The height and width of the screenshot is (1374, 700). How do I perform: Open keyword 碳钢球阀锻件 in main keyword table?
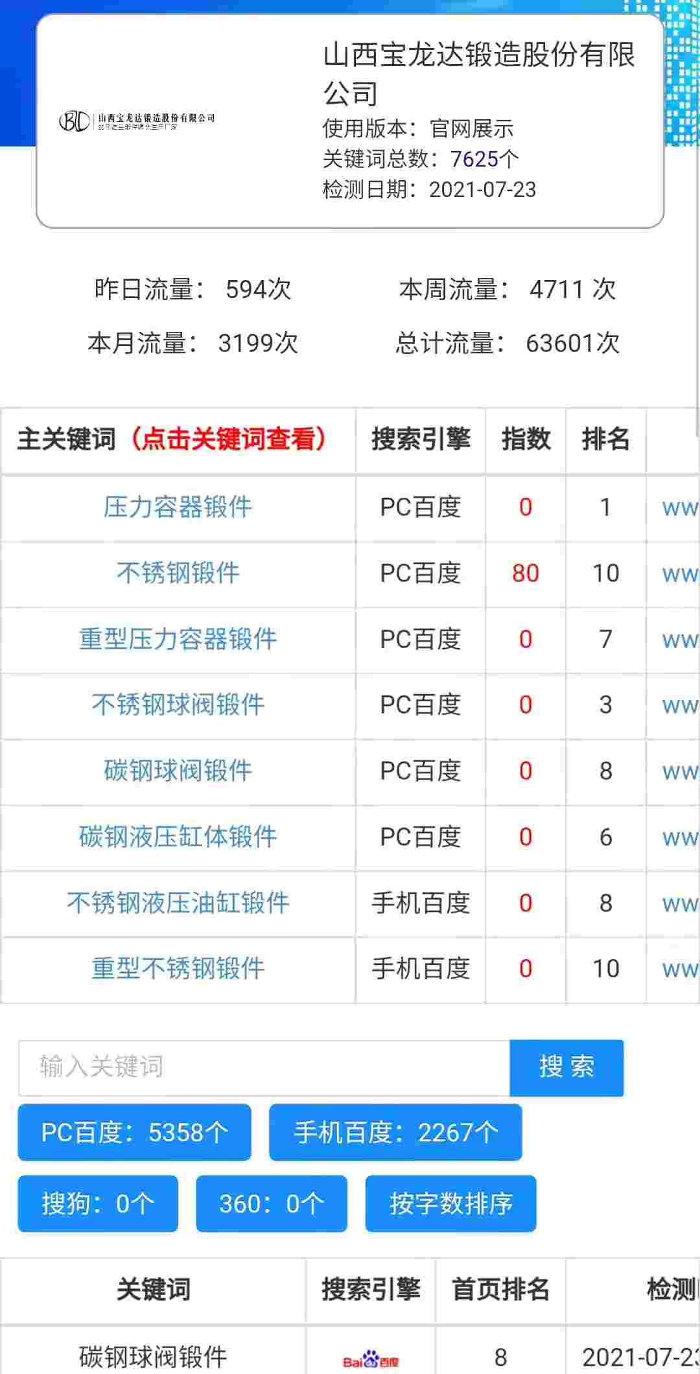click(x=178, y=771)
